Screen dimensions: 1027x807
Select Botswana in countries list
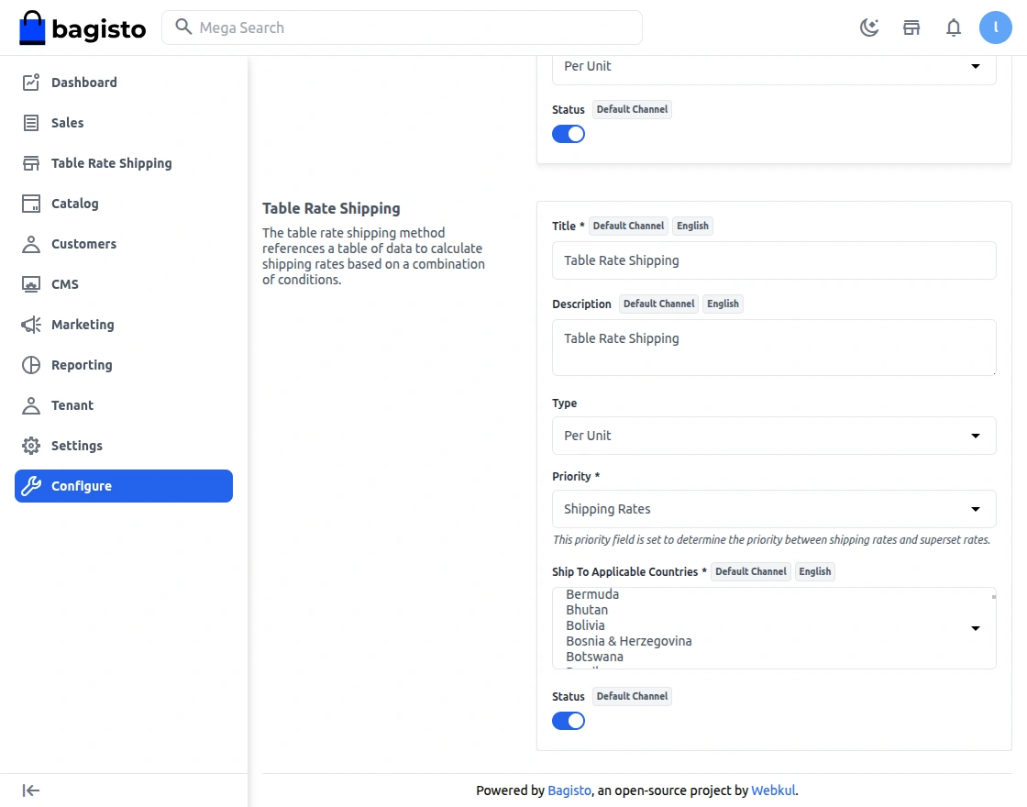[595, 657]
